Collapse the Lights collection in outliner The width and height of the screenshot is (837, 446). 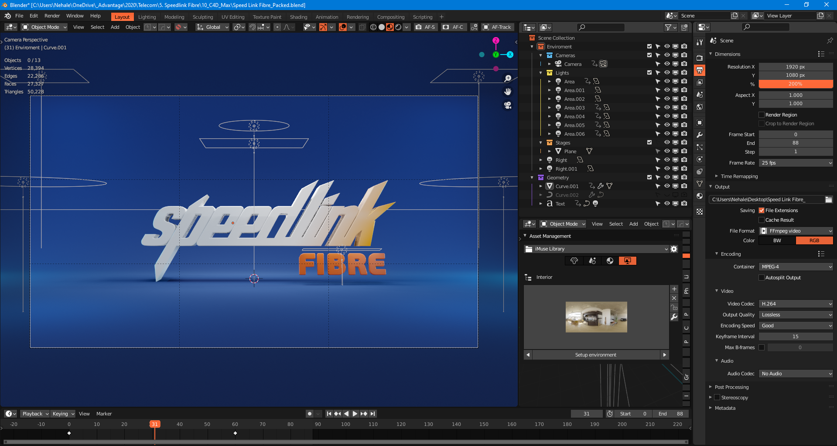click(540, 73)
